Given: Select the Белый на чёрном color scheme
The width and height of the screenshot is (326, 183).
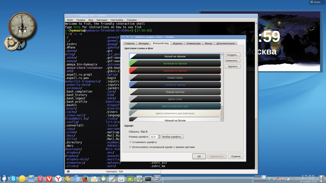Looking at the screenshot, I should 175,56.
